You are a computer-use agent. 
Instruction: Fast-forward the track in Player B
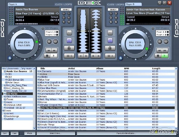click(165, 50)
